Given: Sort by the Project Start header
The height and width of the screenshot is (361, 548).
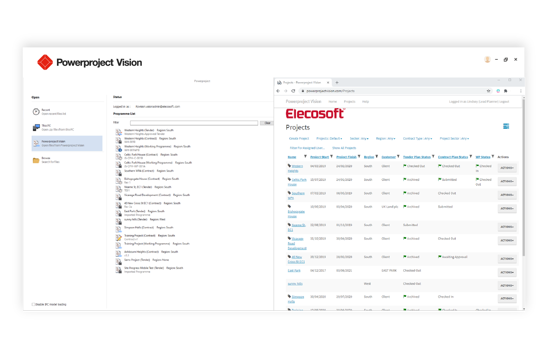Looking at the screenshot, I should (319, 157).
